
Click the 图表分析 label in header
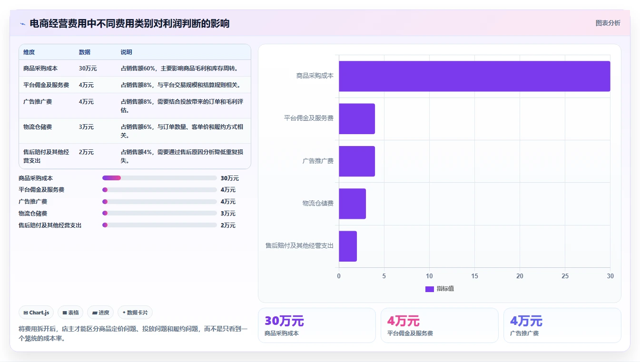[x=608, y=23]
